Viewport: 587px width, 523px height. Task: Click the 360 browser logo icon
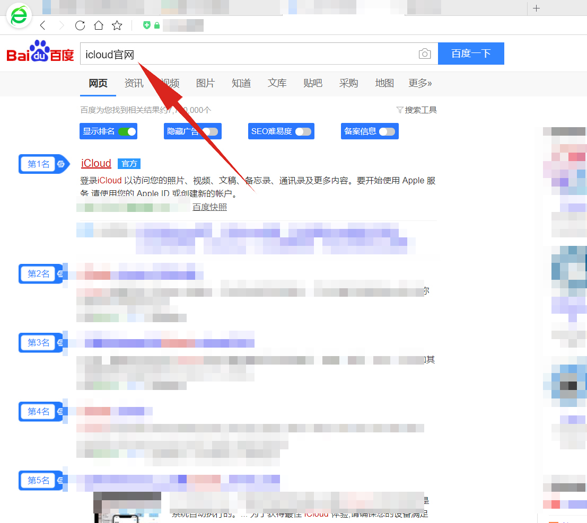[19, 15]
